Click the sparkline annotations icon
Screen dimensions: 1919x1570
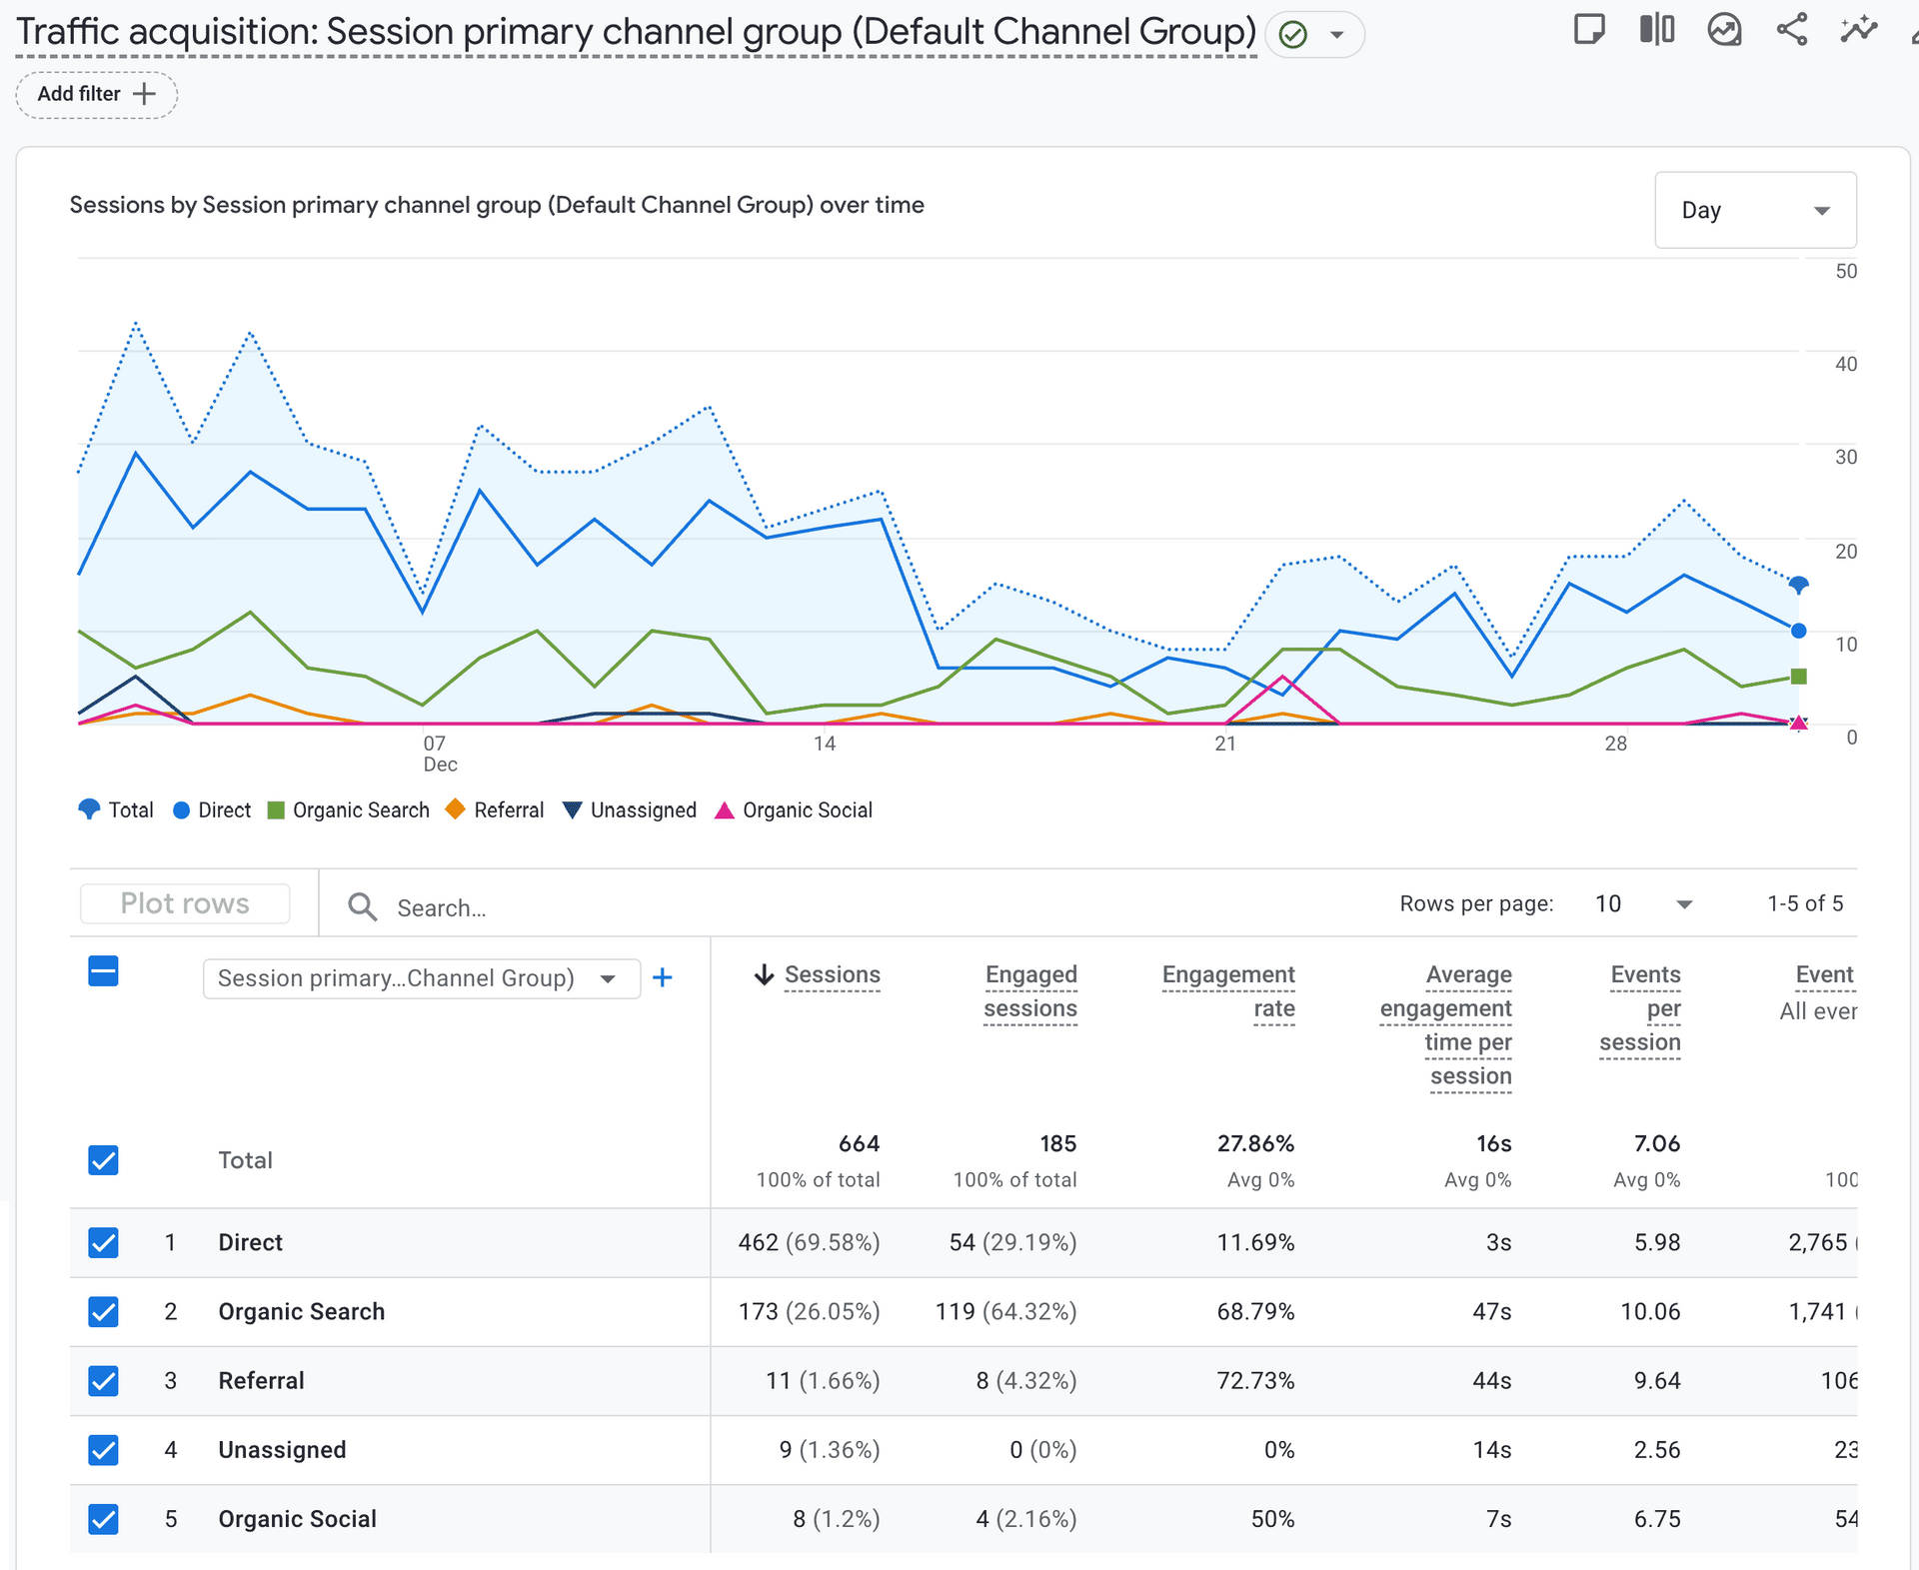coord(1858,30)
